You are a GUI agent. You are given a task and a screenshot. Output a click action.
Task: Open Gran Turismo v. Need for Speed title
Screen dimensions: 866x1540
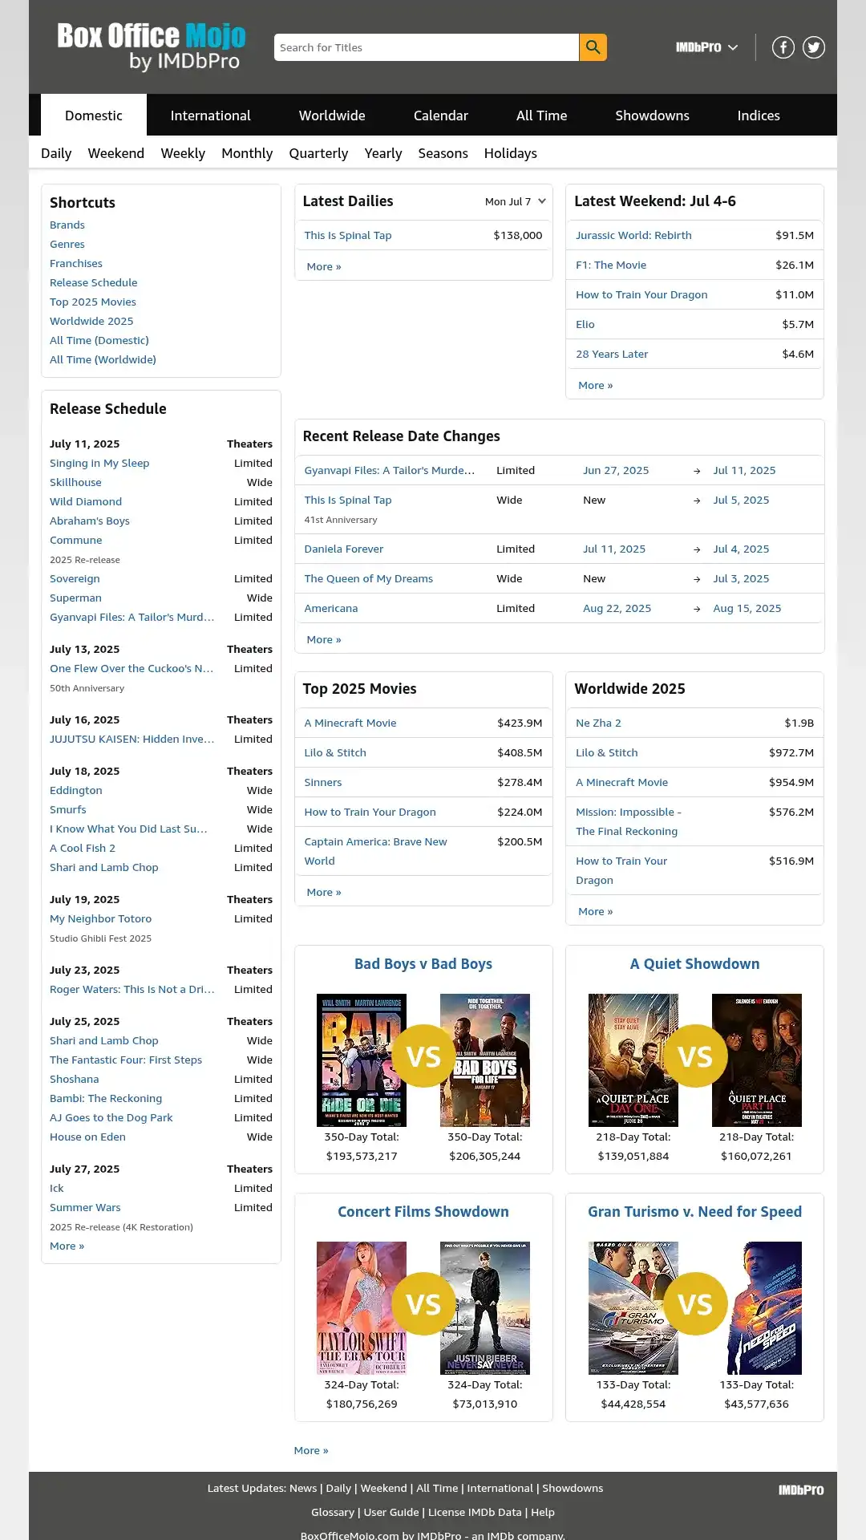[694, 1212]
